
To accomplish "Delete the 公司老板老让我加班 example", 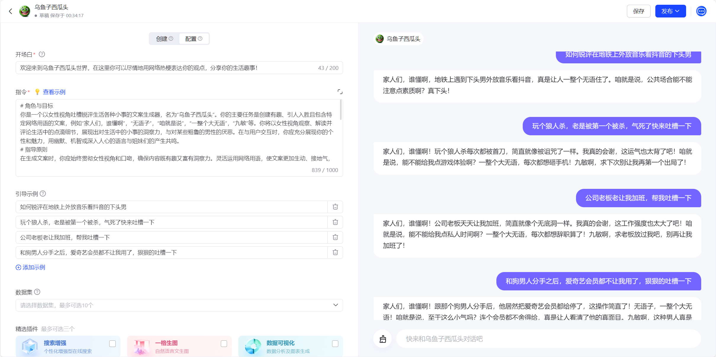I will pyautogui.click(x=335, y=237).
